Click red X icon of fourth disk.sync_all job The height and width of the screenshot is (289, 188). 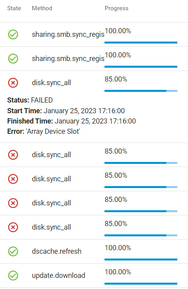click(13, 203)
